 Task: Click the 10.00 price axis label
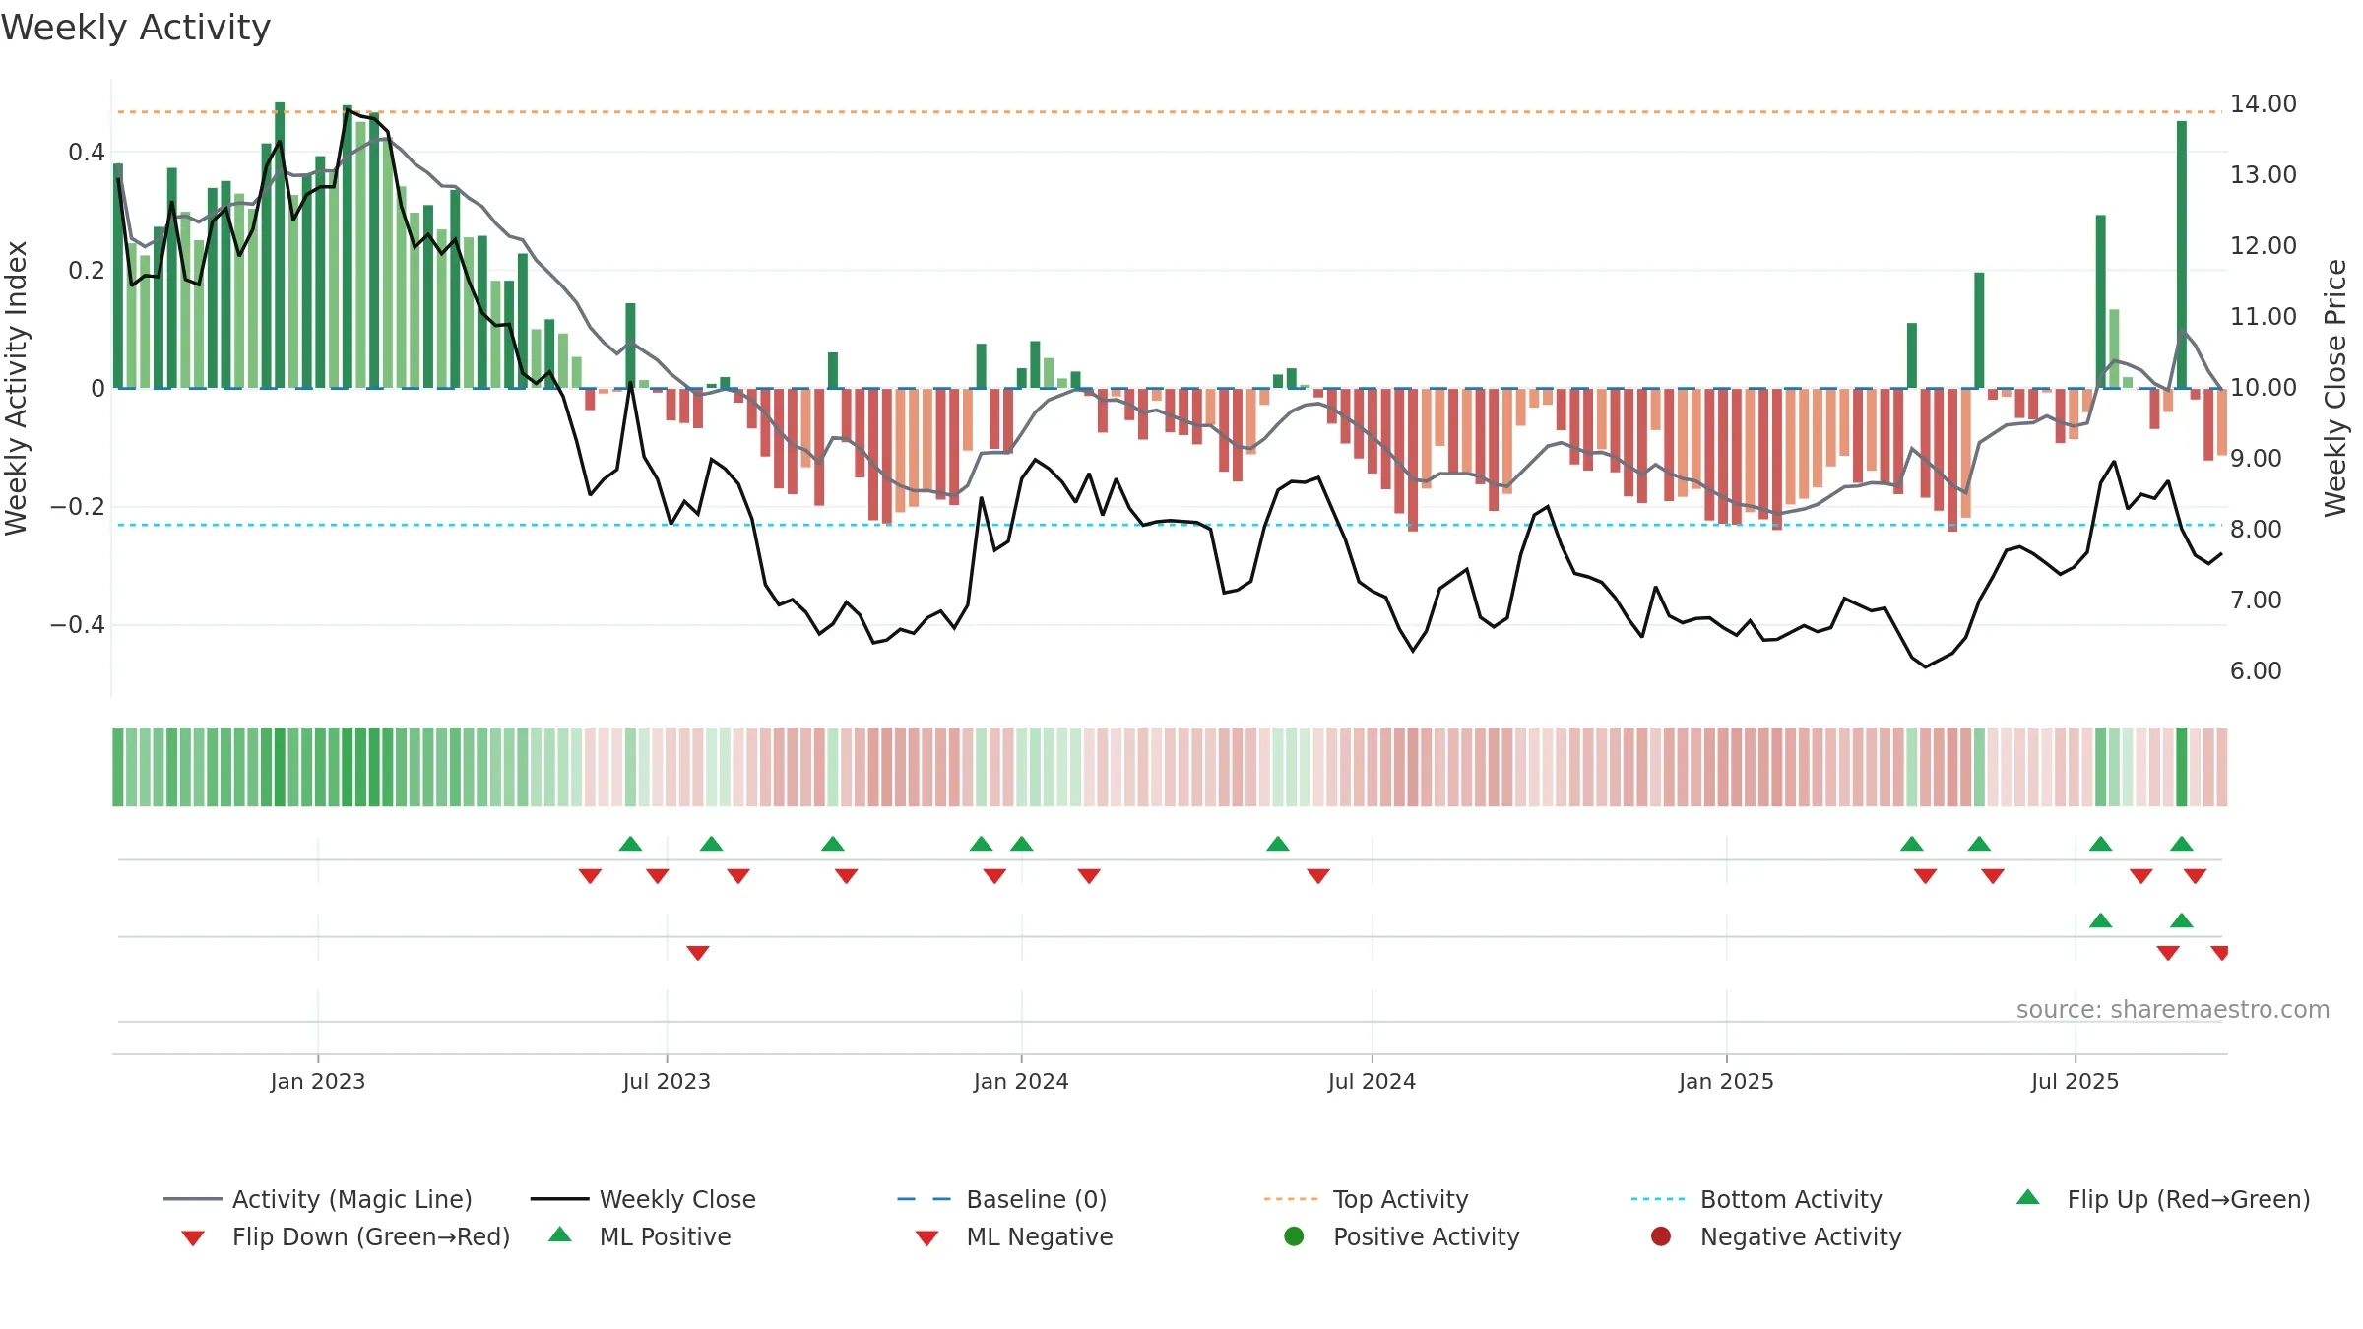(x=2264, y=387)
